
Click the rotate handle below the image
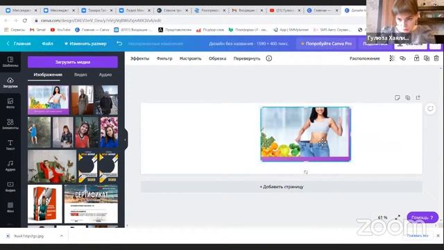[306, 172]
